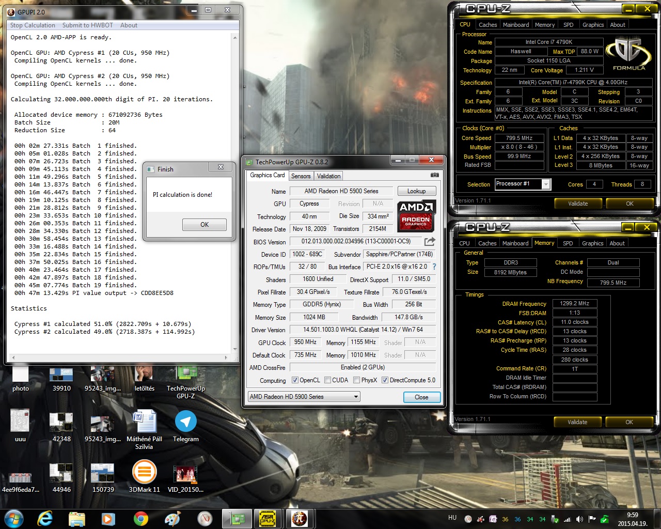Switch to GPU-Z Sensors tab
Screen dimensions: 661x529
point(301,176)
